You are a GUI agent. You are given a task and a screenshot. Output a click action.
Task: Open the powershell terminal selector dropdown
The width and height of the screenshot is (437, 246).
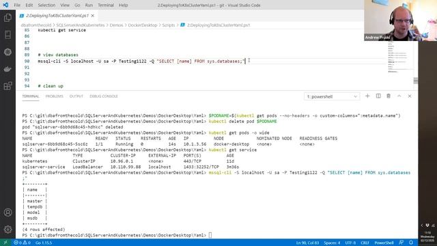(332, 96)
